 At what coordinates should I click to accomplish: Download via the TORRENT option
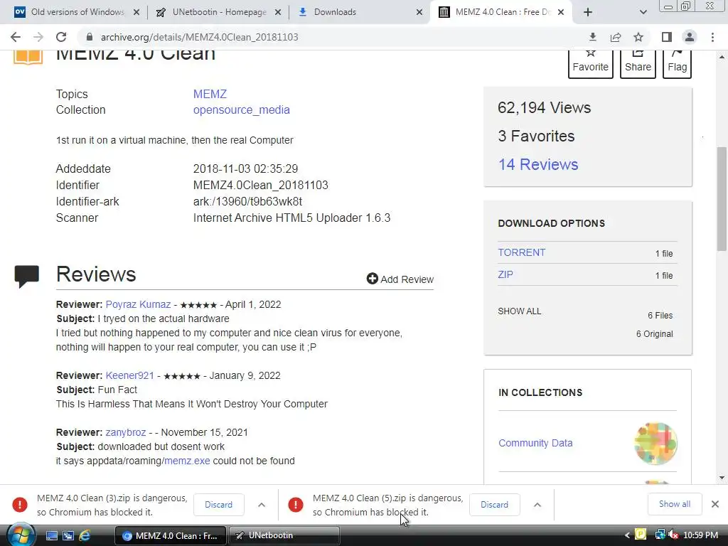coord(521,252)
